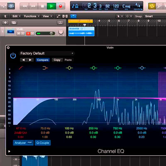166x166 pixels.
Task: Click the 75.0 Hz frequency value
Action: tap(45, 128)
